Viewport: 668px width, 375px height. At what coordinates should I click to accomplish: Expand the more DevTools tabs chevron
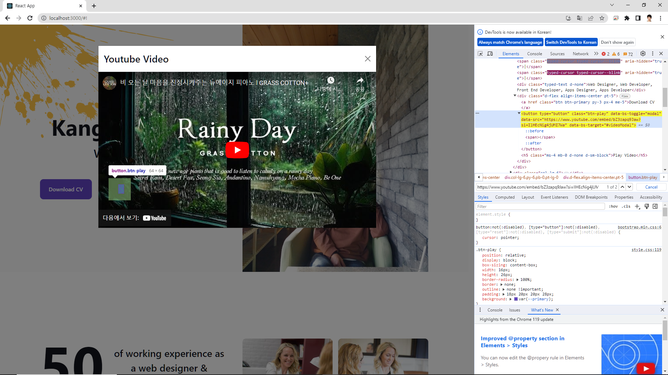pyautogui.click(x=596, y=53)
